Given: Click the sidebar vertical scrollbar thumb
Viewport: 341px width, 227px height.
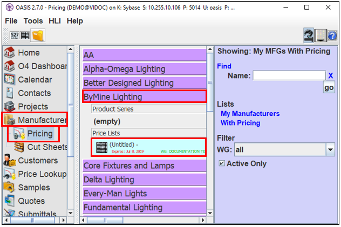Looking at the screenshot, I should (71, 105).
